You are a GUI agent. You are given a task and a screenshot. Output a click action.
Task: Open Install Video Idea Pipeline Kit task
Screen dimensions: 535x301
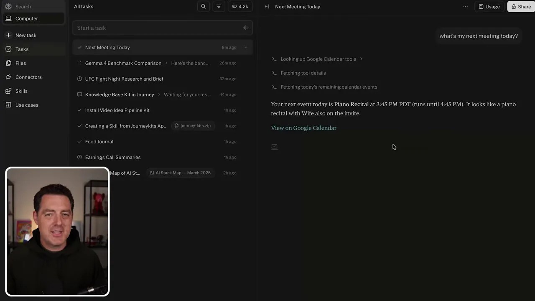point(163,110)
